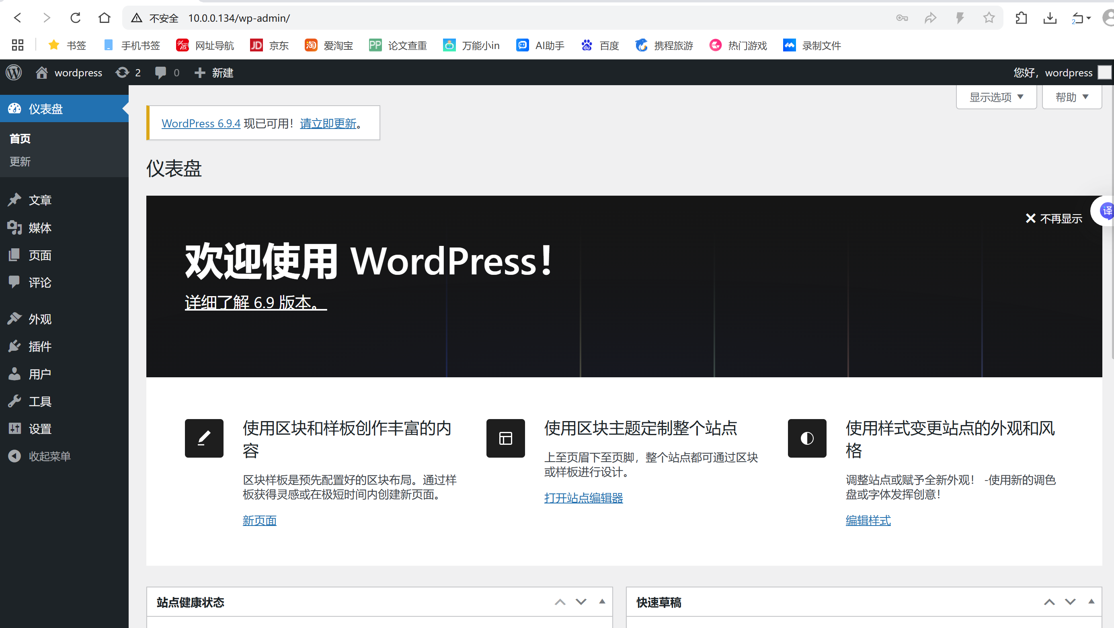Click the browser back arrow
1114x628 pixels.
18,18
